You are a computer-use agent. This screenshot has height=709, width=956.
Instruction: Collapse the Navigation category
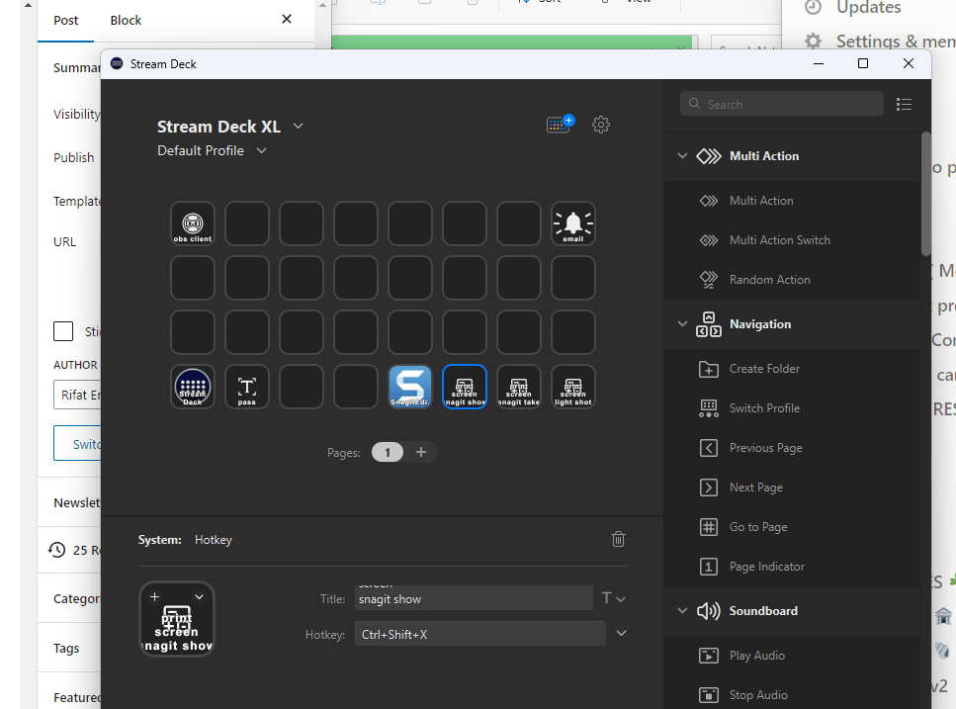point(682,323)
